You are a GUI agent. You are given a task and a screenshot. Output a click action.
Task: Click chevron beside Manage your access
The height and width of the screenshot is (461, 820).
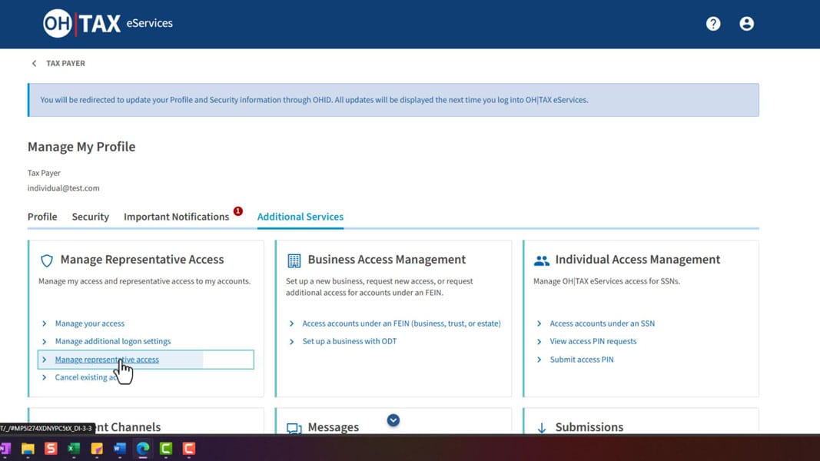[x=45, y=323]
